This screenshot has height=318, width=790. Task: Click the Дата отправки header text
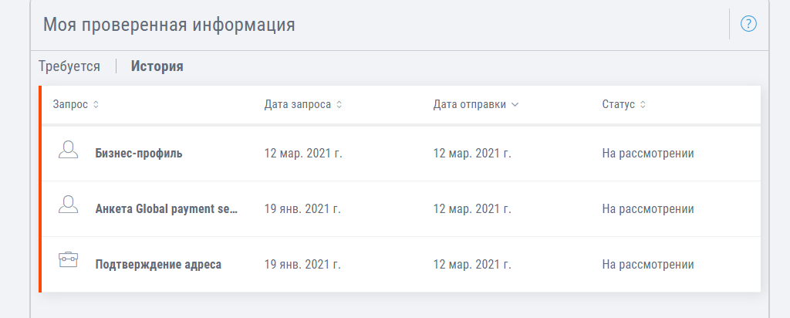[x=470, y=105]
